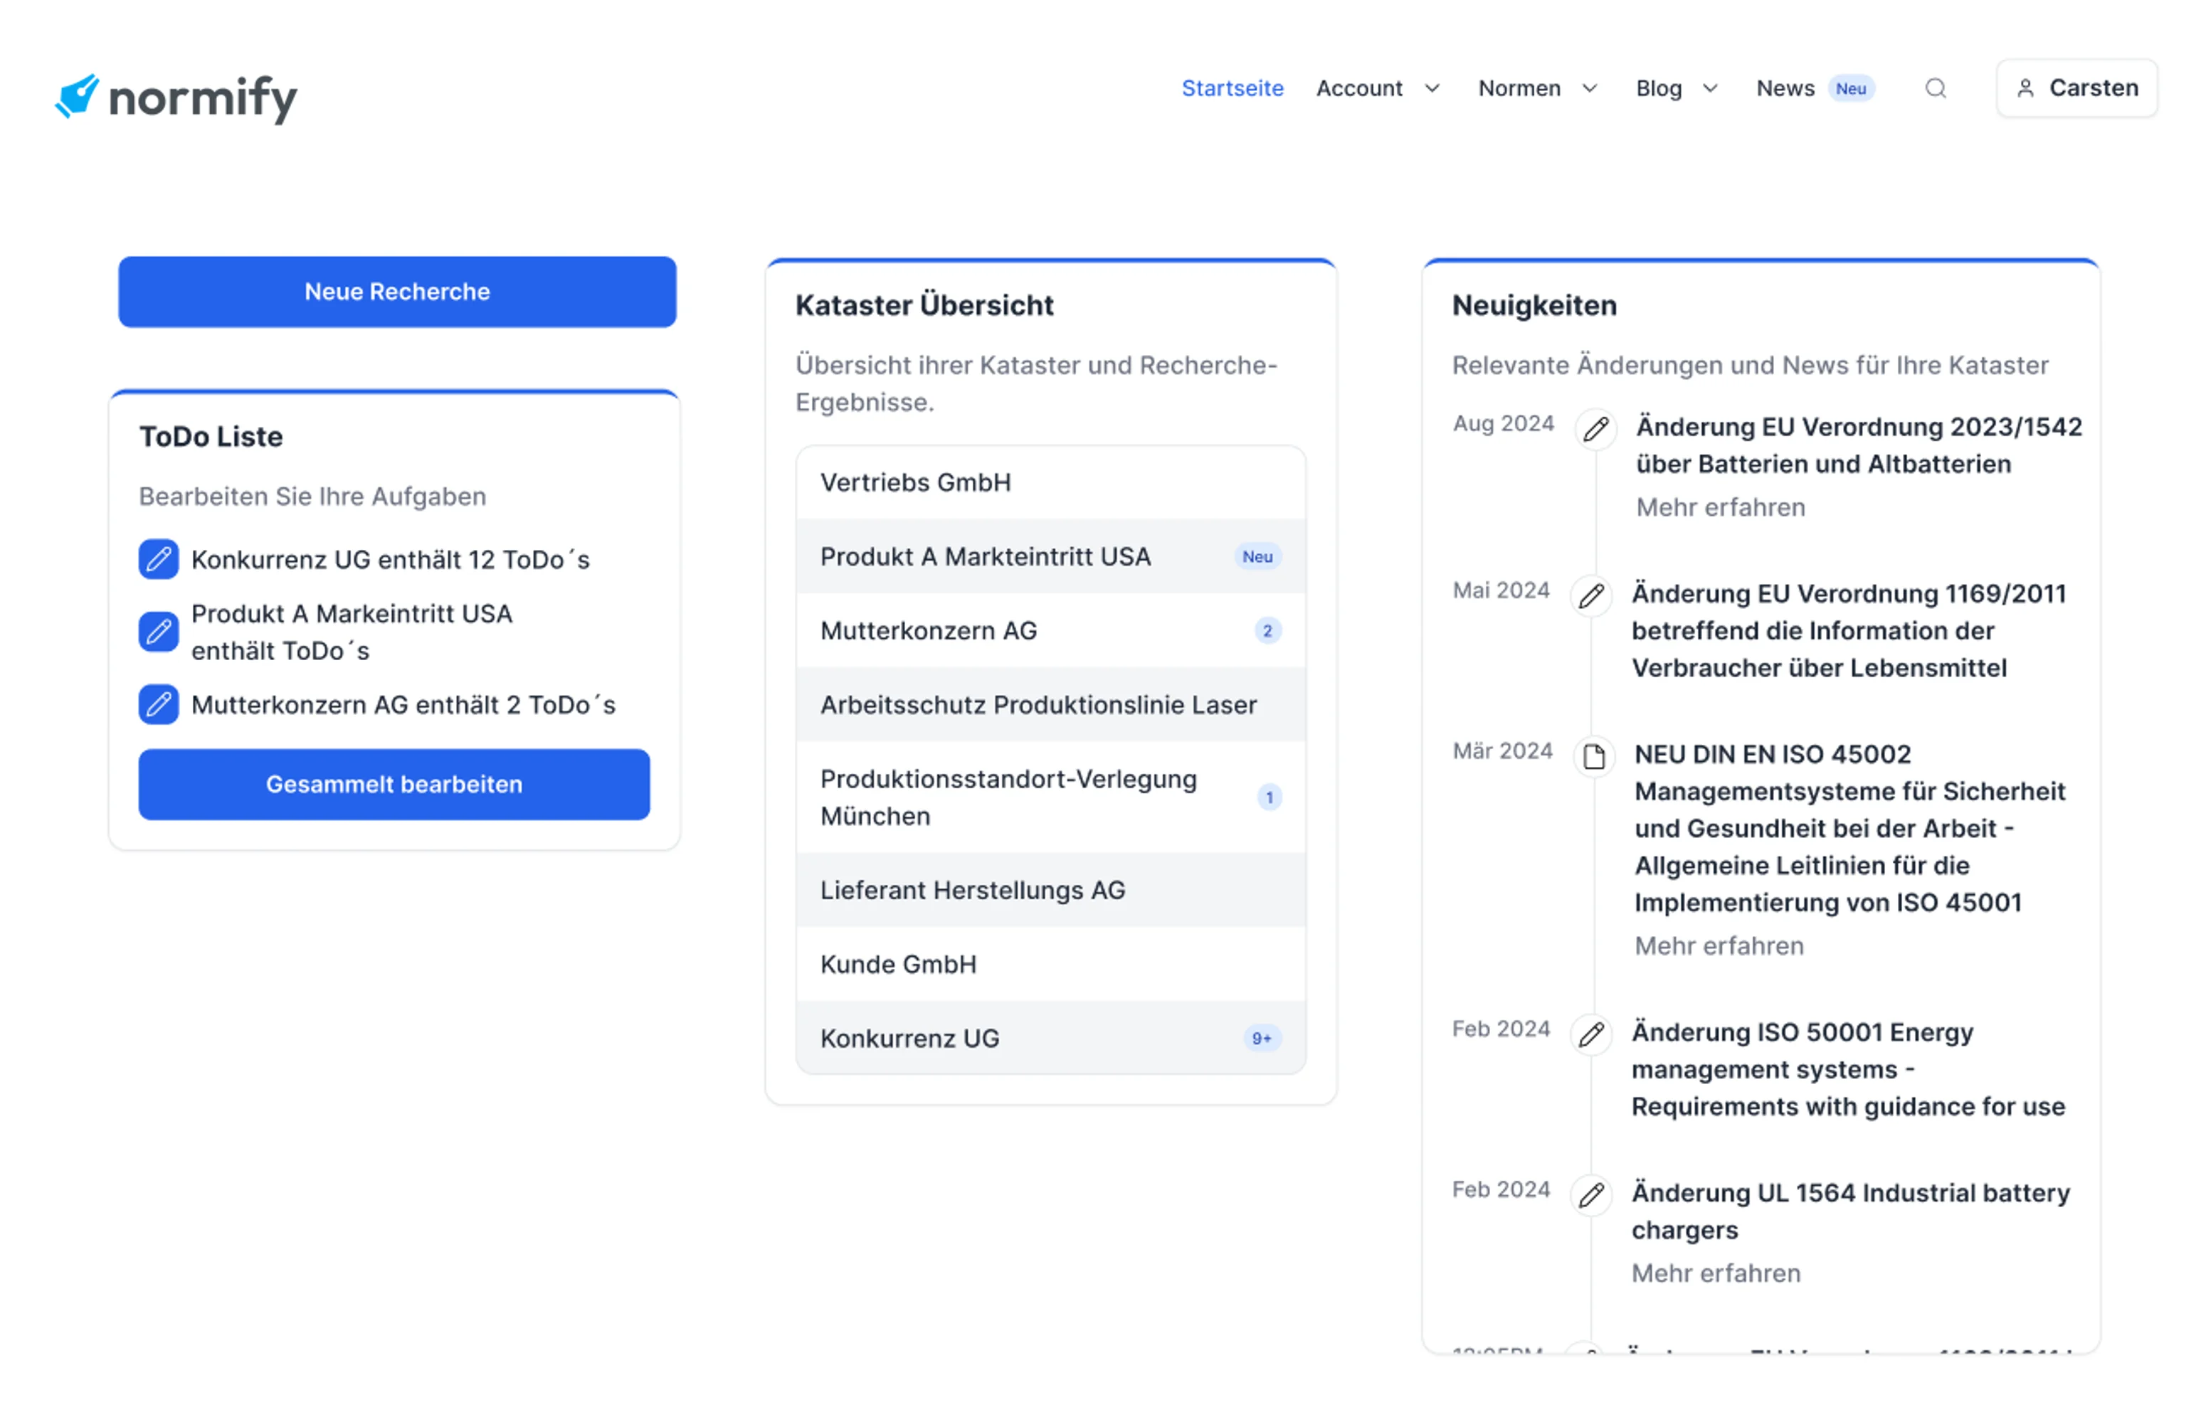2201x1422 pixels.
Task: Expand the Blog dropdown chevron
Action: tap(1709, 89)
